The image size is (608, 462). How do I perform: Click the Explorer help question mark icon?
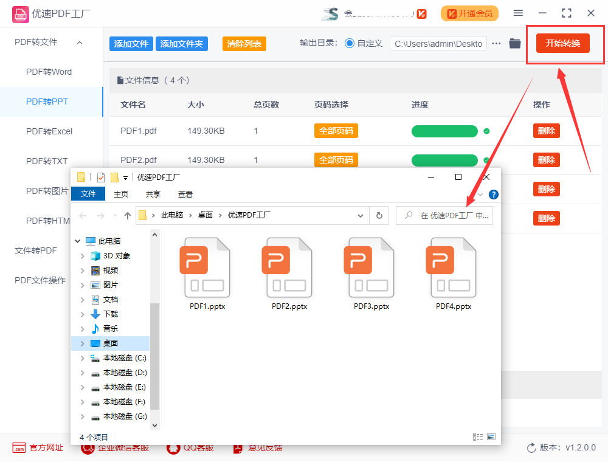tap(493, 195)
